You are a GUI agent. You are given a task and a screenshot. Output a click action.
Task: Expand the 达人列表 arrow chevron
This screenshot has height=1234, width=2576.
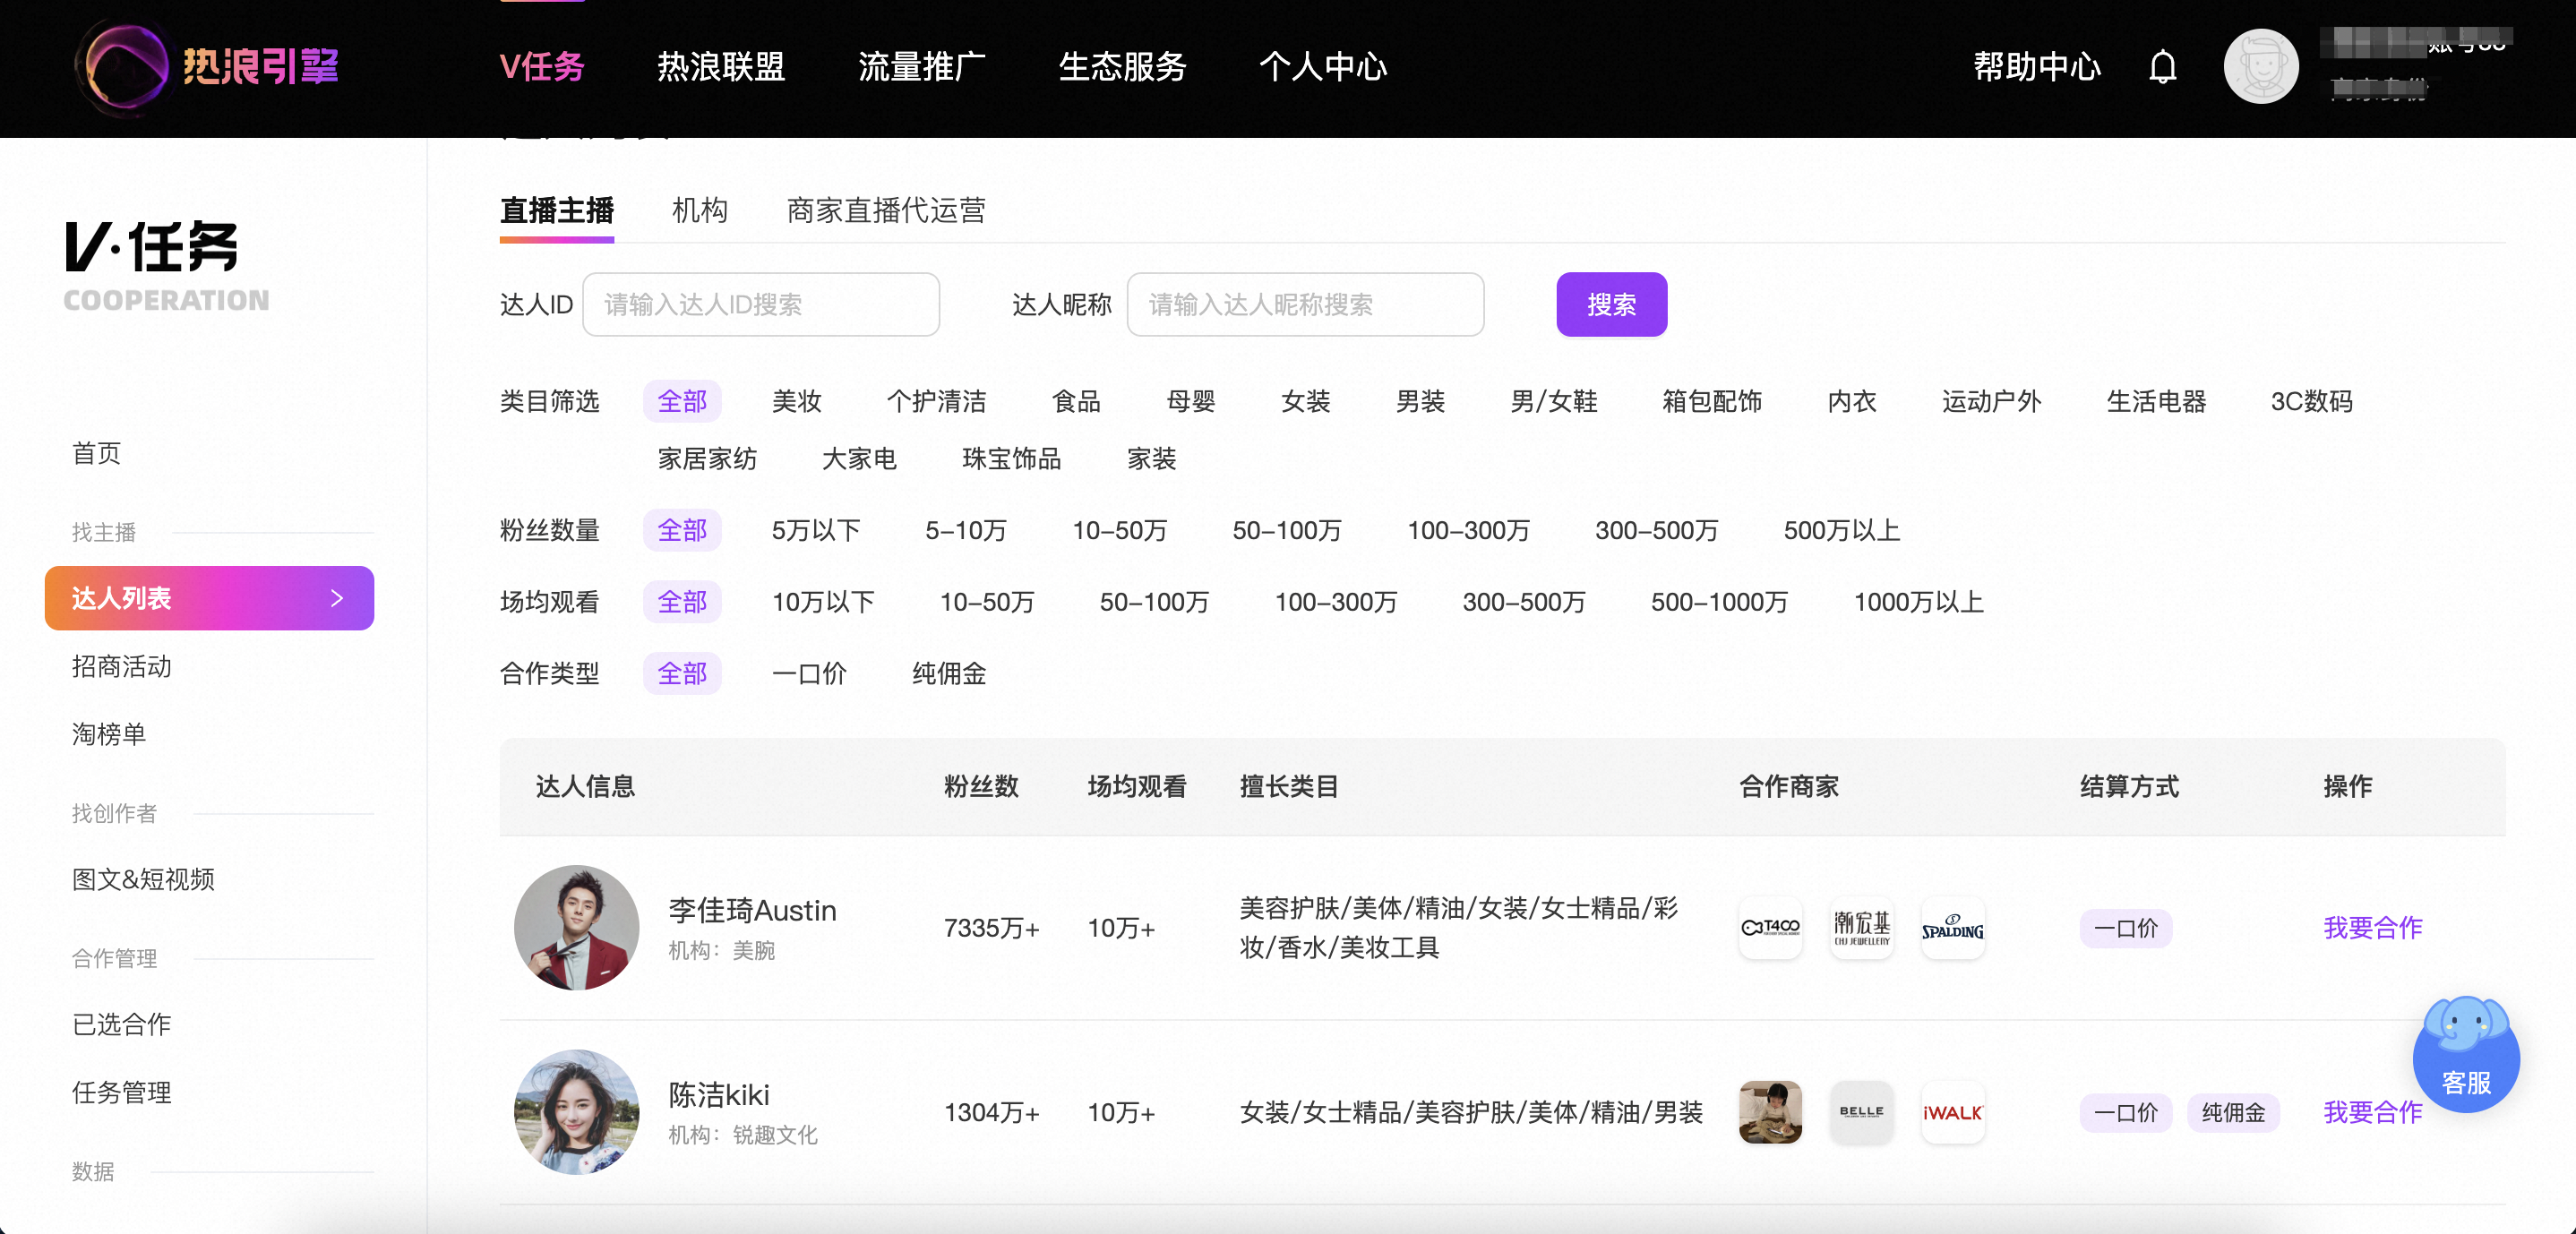pos(337,598)
